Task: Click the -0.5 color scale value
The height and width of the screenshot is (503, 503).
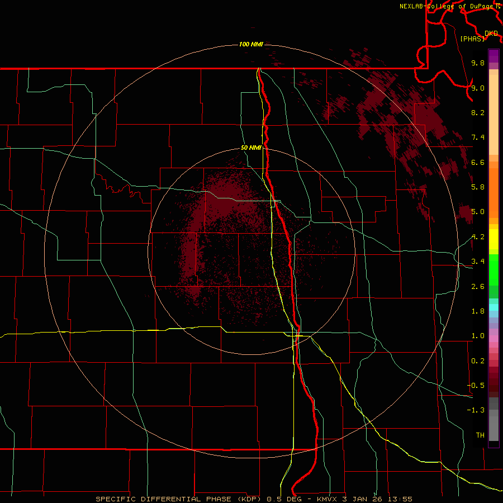Action: click(476, 385)
